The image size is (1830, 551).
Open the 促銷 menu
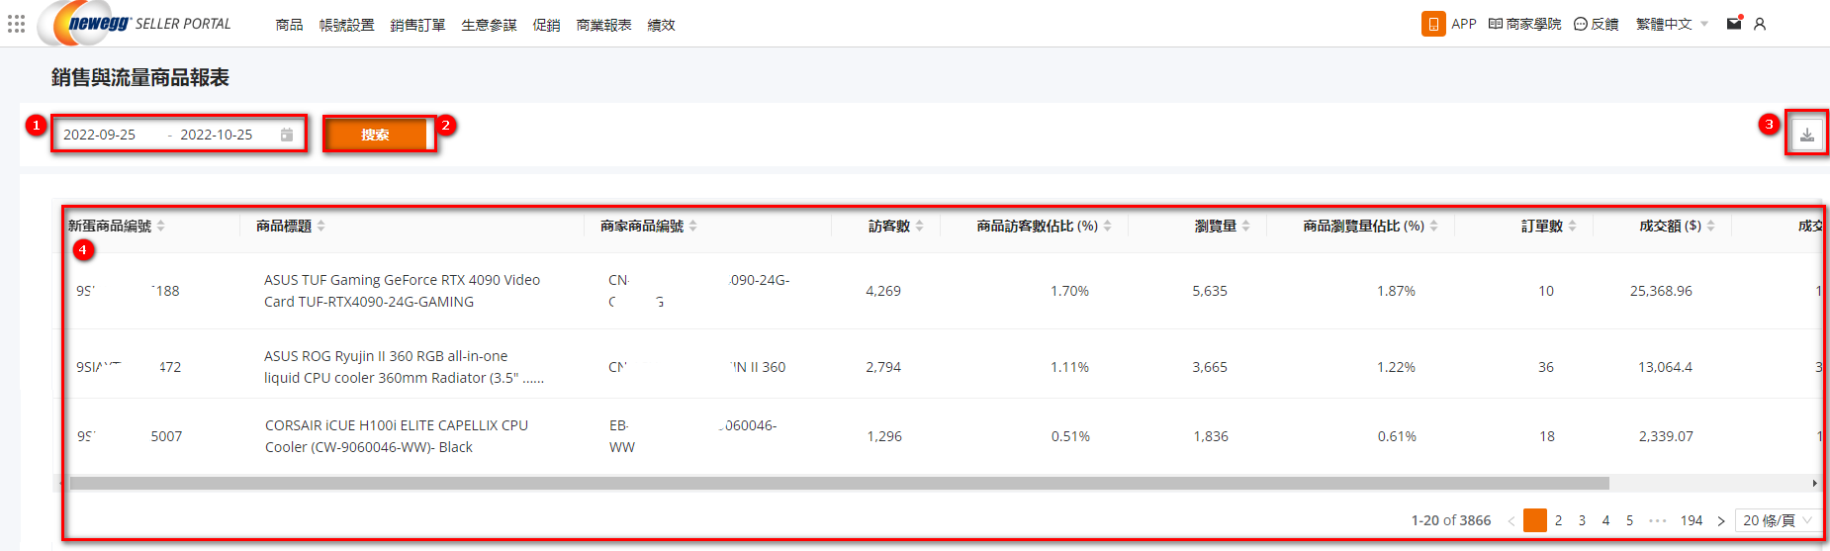tap(546, 25)
